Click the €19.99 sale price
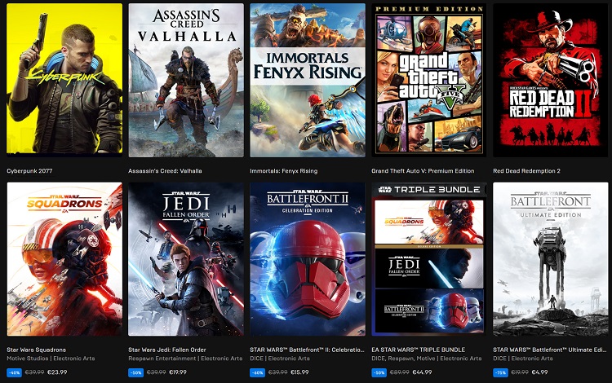This screenshot has height=383, width=612. (x=178, y=372)
